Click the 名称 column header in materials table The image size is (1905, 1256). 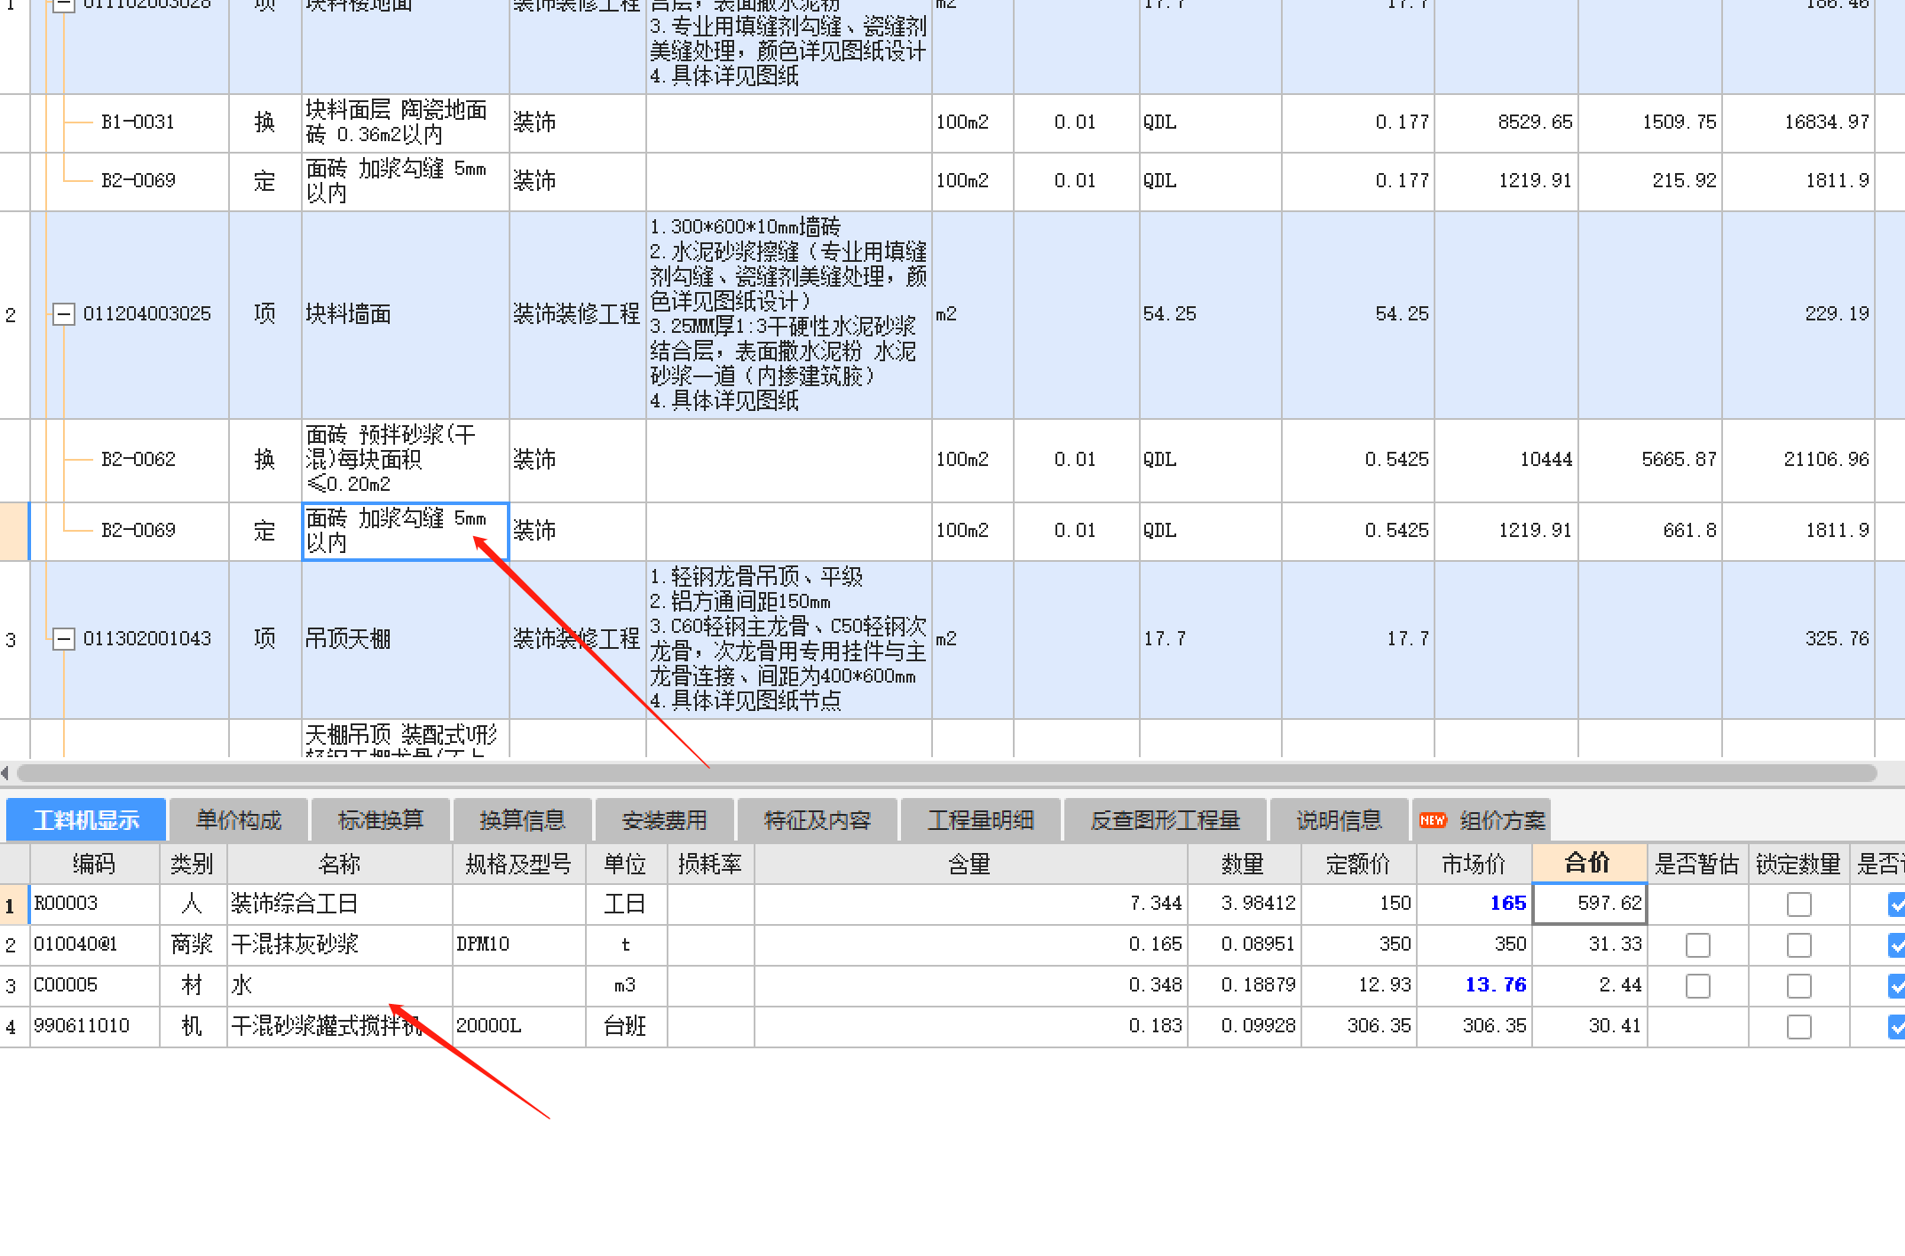(339, 864)
